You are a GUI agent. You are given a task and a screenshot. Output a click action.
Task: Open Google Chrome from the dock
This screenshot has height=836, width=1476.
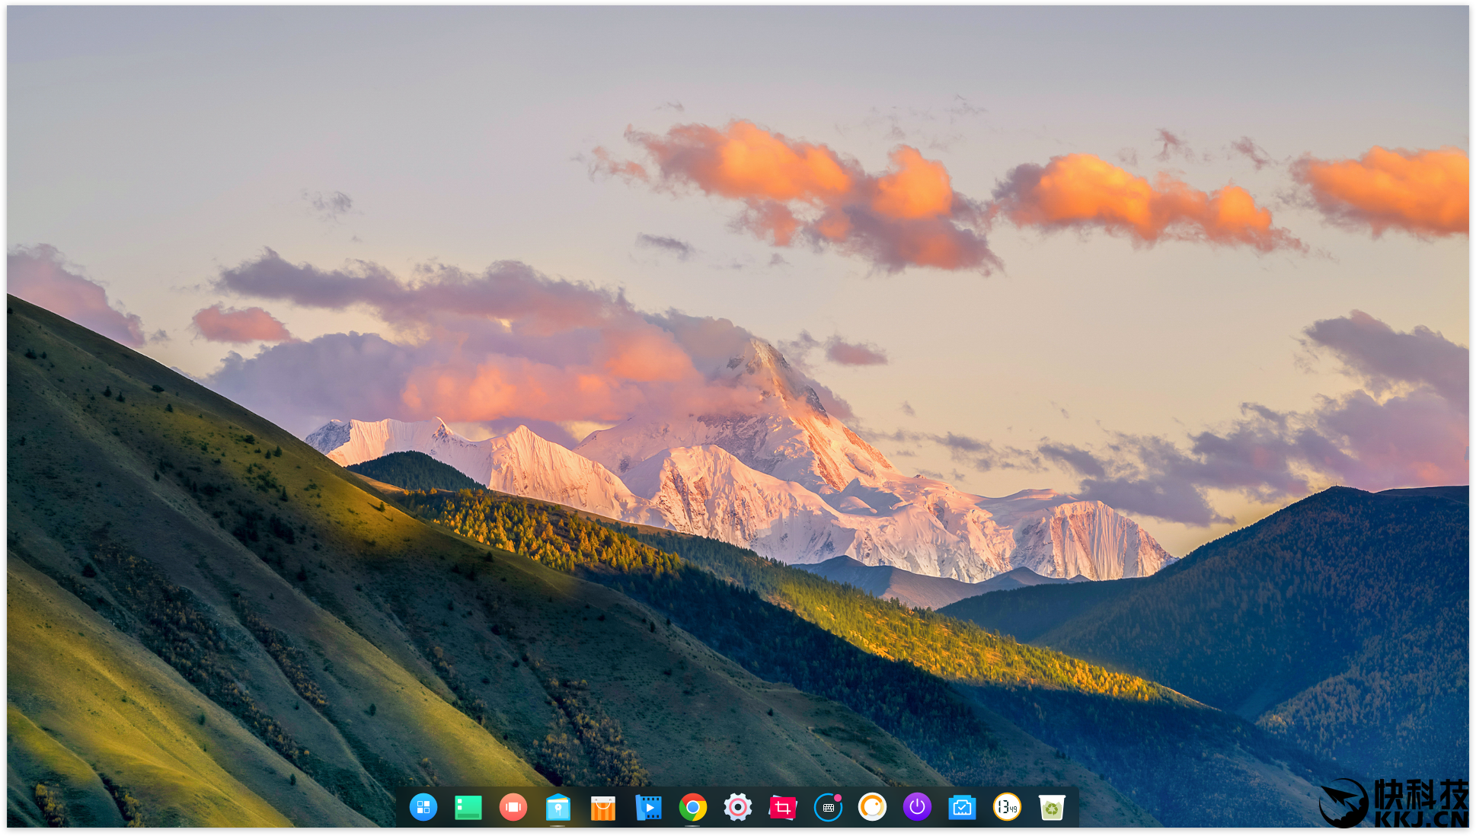point(693,807)
